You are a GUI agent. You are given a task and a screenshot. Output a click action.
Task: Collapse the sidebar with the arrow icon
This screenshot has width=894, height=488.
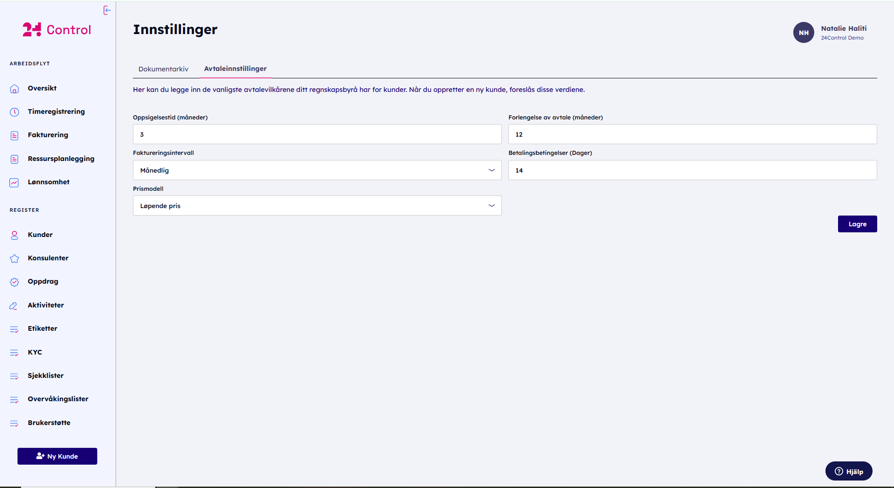point(107,10)
